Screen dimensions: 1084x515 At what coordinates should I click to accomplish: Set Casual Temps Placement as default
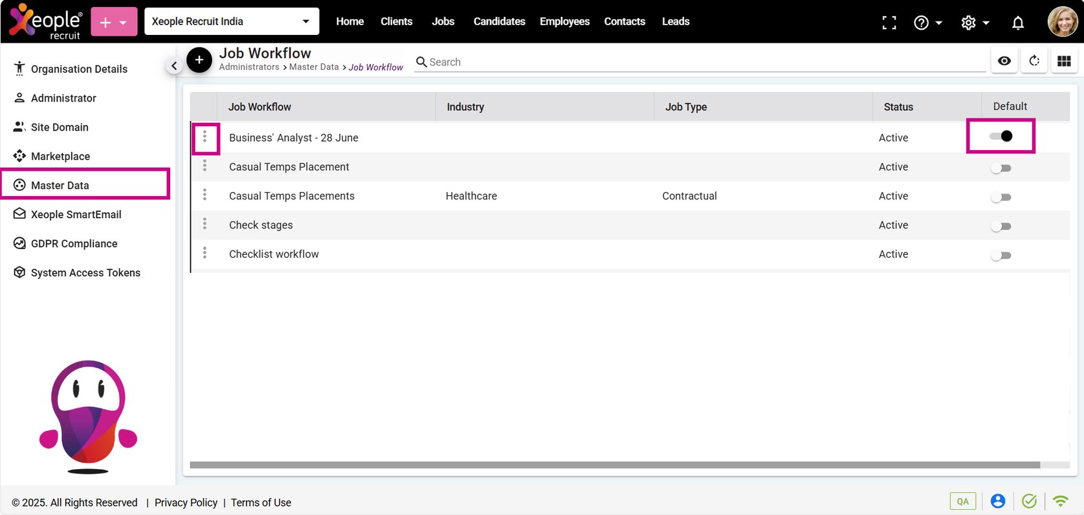pos(1001,168)
